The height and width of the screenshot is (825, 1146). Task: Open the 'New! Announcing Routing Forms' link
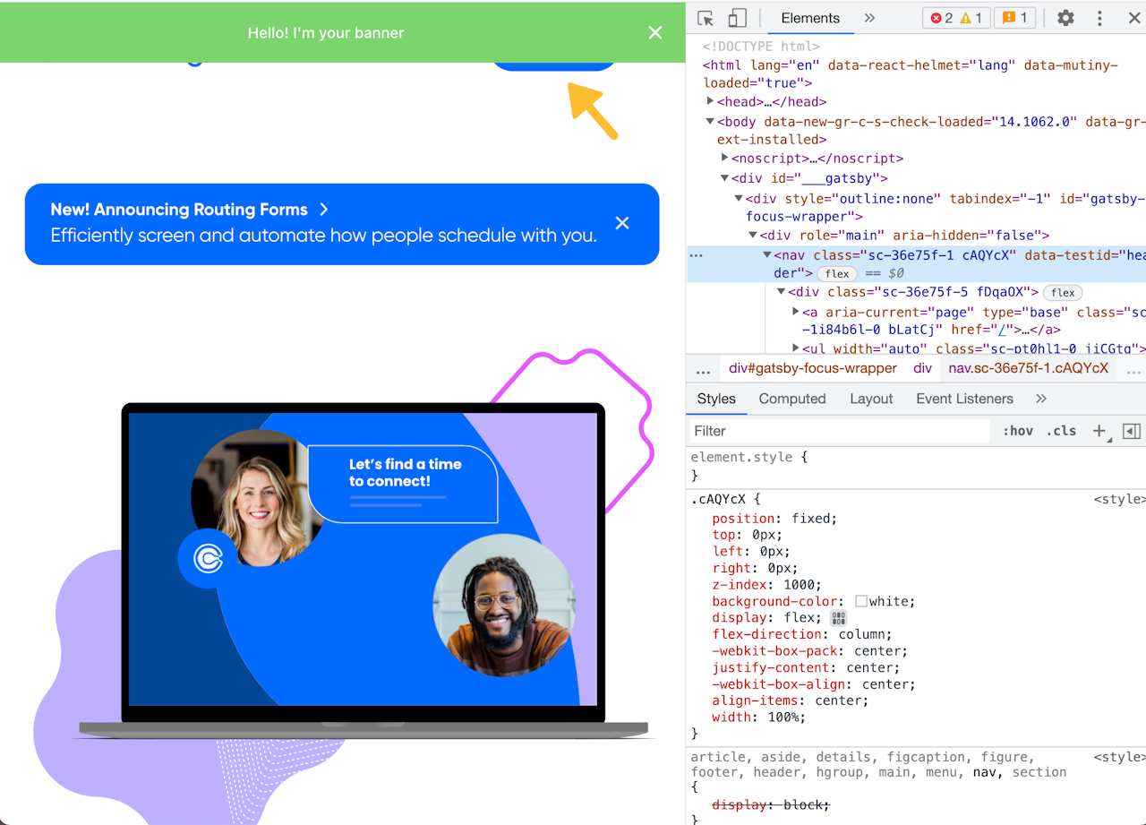point(179,209)
